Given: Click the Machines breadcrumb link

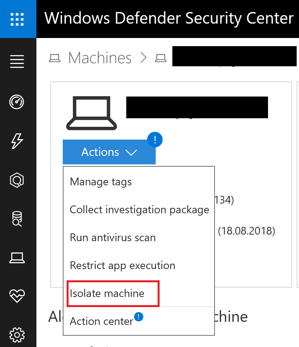Looking at the screenshot, I should (x=100, y=58).
